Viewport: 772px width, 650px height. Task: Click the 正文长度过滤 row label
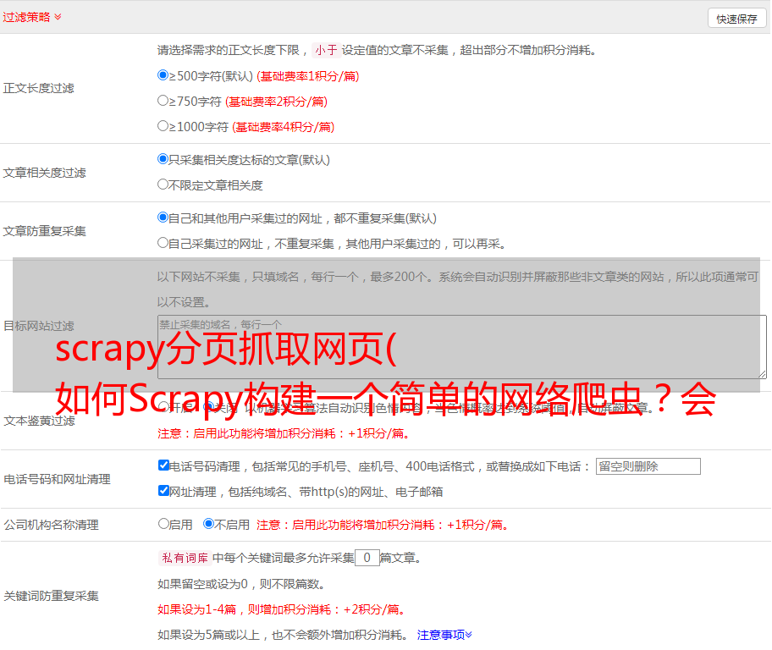tap(38, 88)
